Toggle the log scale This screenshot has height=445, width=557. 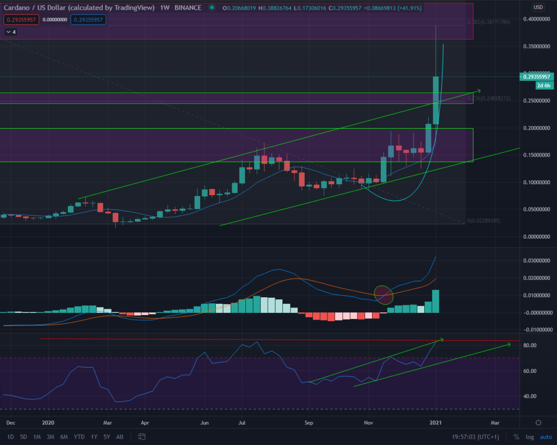click(x=529, y=437)
